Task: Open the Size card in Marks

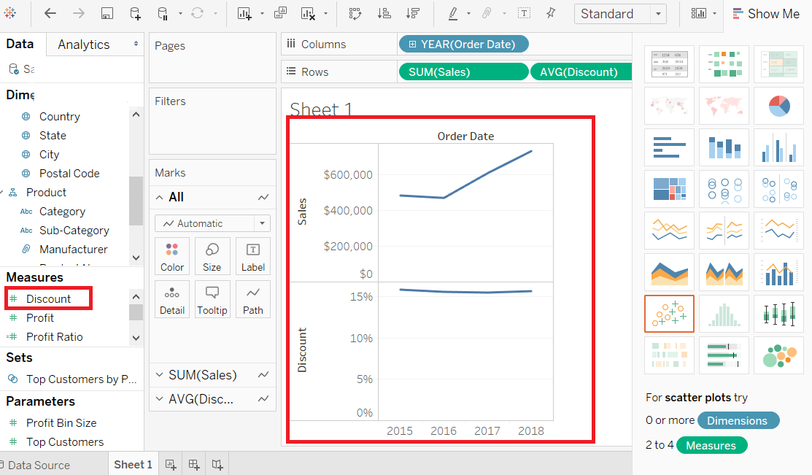Action: point(212,257)
